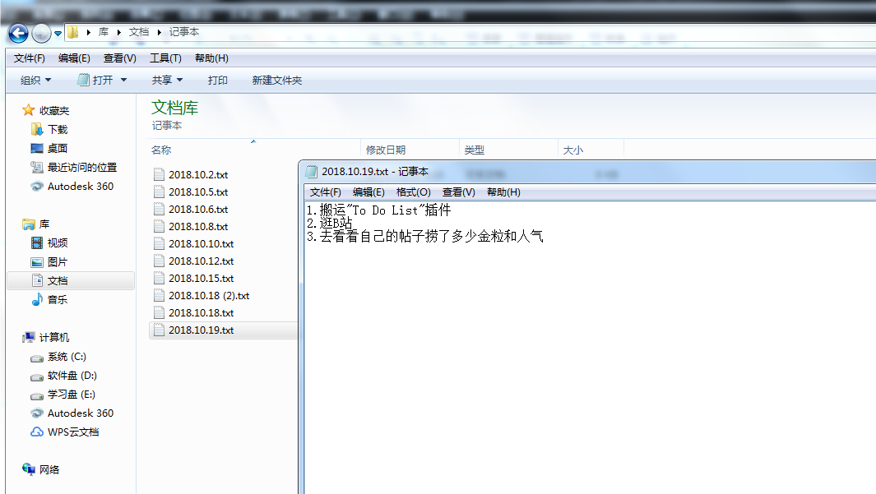Open 下载 in the favorites list
The height and width of the screenshot is (494, 876).
point(57,130)
